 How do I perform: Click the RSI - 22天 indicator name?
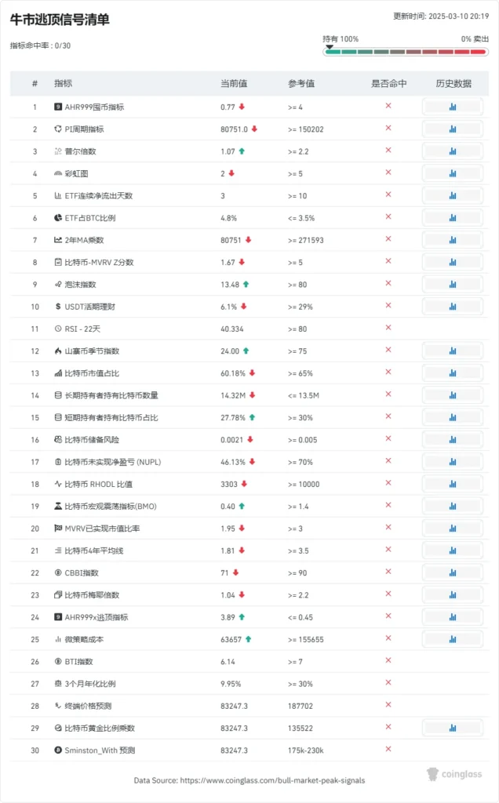82,329
